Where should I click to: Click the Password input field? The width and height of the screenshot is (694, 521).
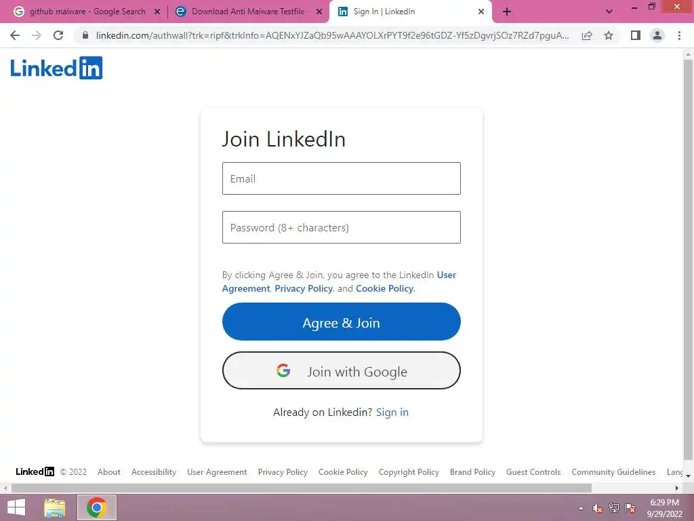tap(342, 227)
